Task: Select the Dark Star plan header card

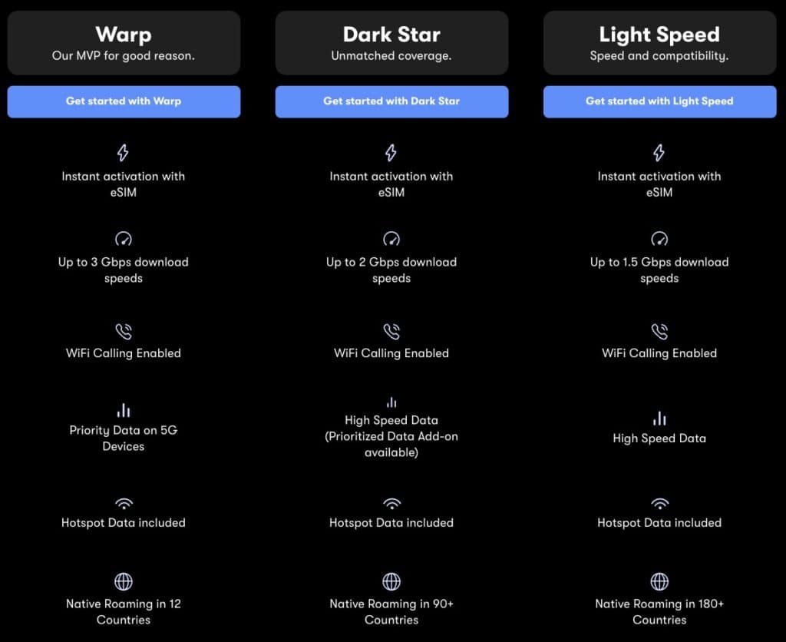Action: [391, 43]
